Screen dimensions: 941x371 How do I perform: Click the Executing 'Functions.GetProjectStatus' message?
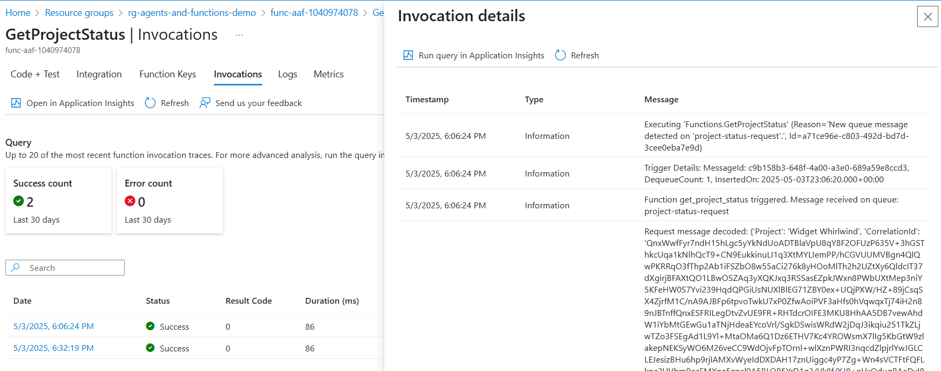point(776,136)
